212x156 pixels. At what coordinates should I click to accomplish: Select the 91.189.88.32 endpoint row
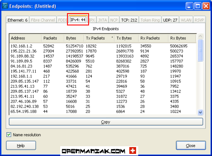(x=103, y=56)
